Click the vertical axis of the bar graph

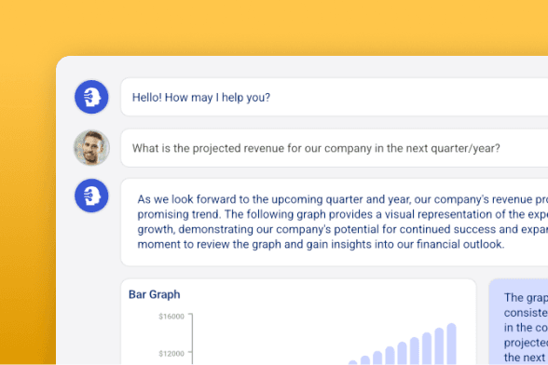point(192,339)
